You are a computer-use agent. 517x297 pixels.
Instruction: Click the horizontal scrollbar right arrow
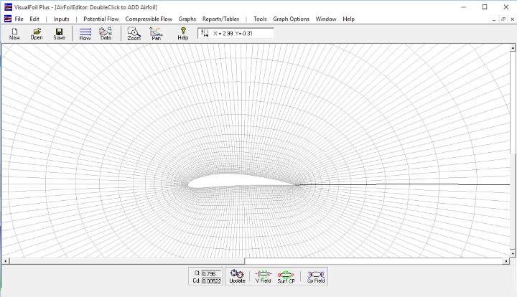506,261
